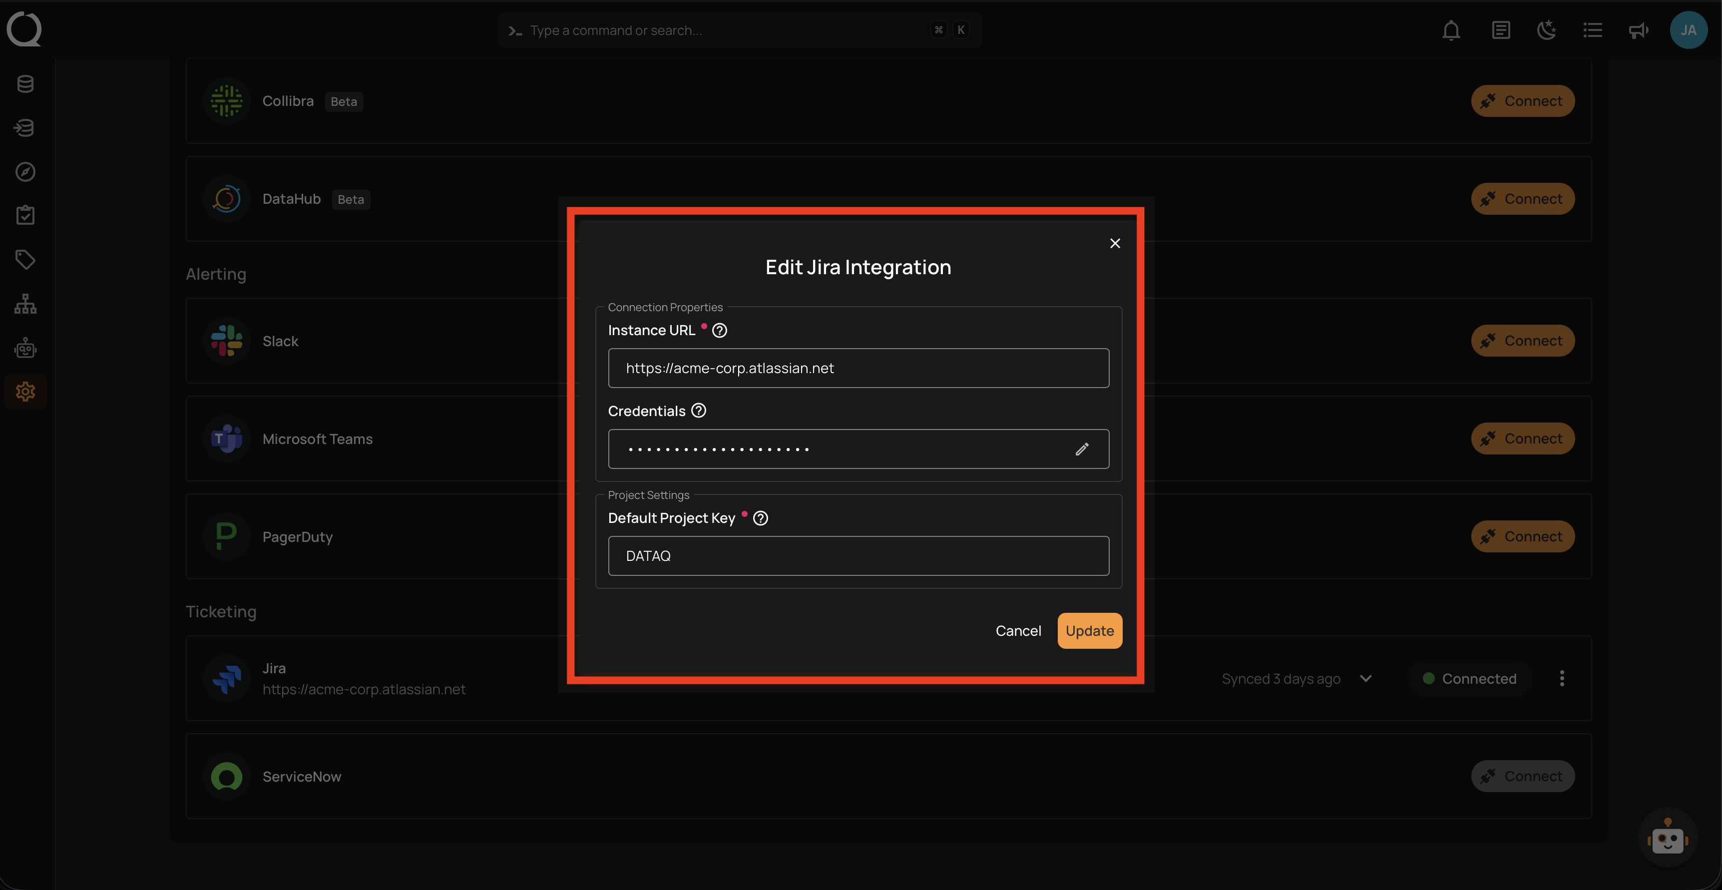Click the Collibra logo icon
This screenshot has height=890, width=1722.
pyautogui.click(x=227, y=101)
